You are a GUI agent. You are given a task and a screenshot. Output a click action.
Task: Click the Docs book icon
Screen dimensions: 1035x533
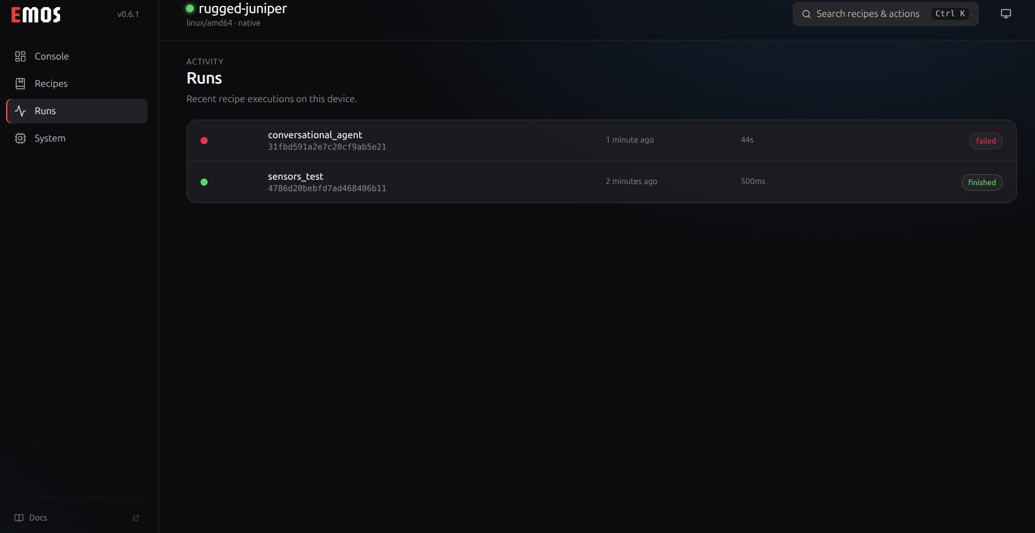click(x=19, y=518)
